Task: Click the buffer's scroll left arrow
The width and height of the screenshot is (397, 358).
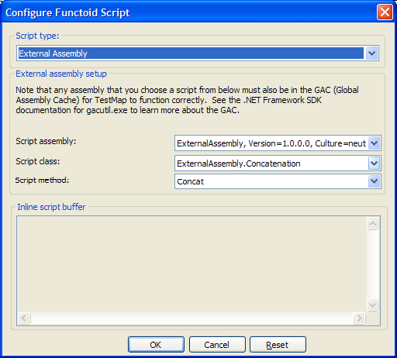Action: [24, 318]
